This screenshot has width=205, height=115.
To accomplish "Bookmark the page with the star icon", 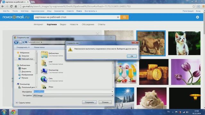I will coord(193,6).
